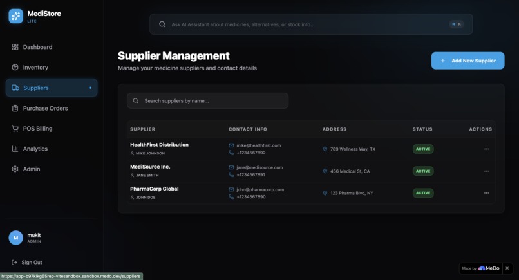Click the Analytics bar chart icon

pos(15,149)
